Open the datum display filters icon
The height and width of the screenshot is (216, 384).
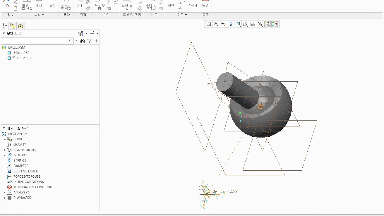(260, 24)
